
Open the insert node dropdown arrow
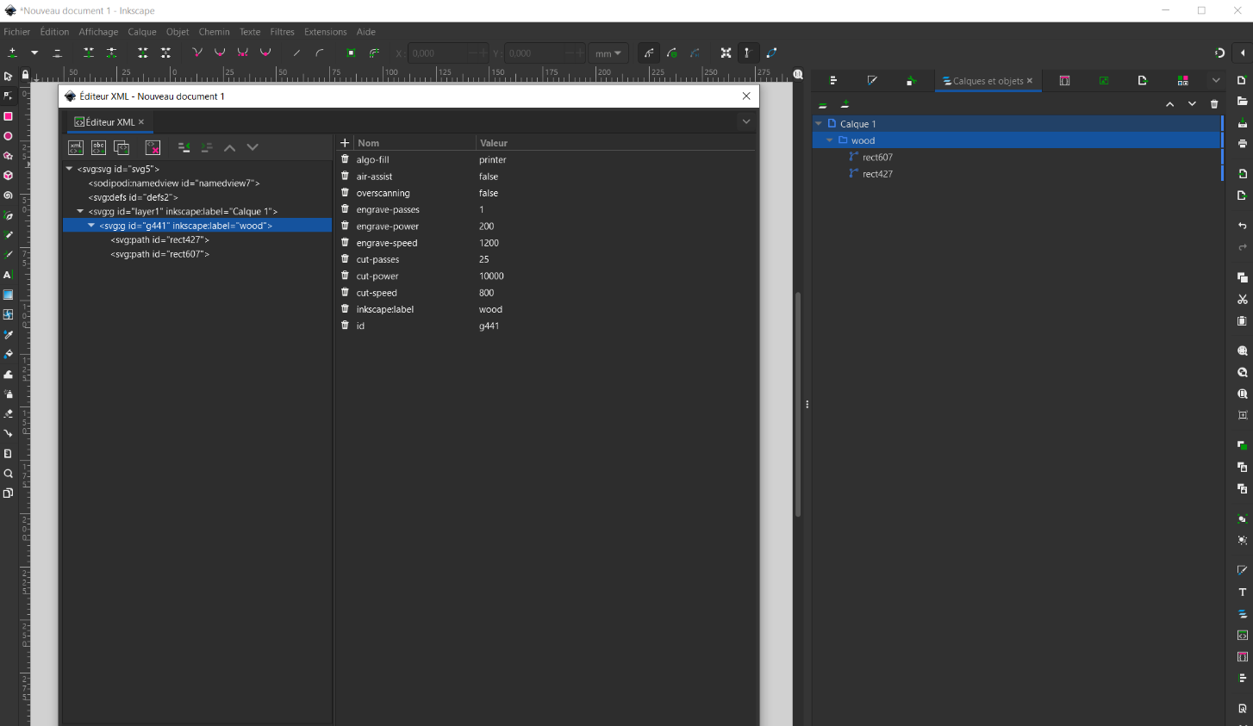(34, 53)
